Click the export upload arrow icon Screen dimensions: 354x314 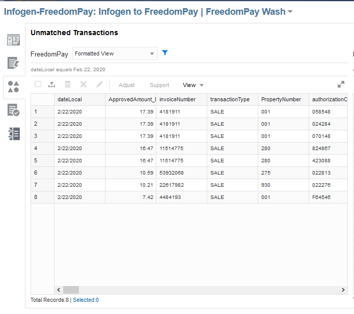(x=51, y=84)
